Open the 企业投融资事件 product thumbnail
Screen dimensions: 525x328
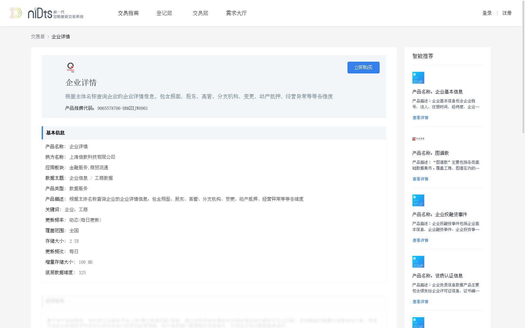(418, 200)
